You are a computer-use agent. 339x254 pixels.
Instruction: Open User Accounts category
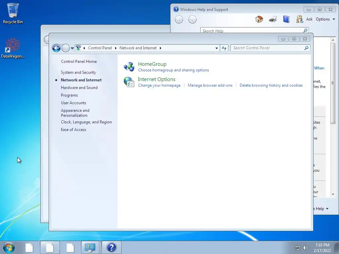tap(73, 103)
